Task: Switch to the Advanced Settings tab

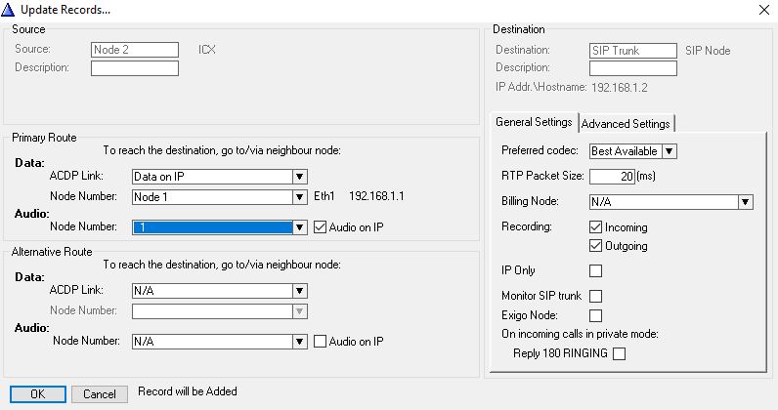Action: point(627,124)
